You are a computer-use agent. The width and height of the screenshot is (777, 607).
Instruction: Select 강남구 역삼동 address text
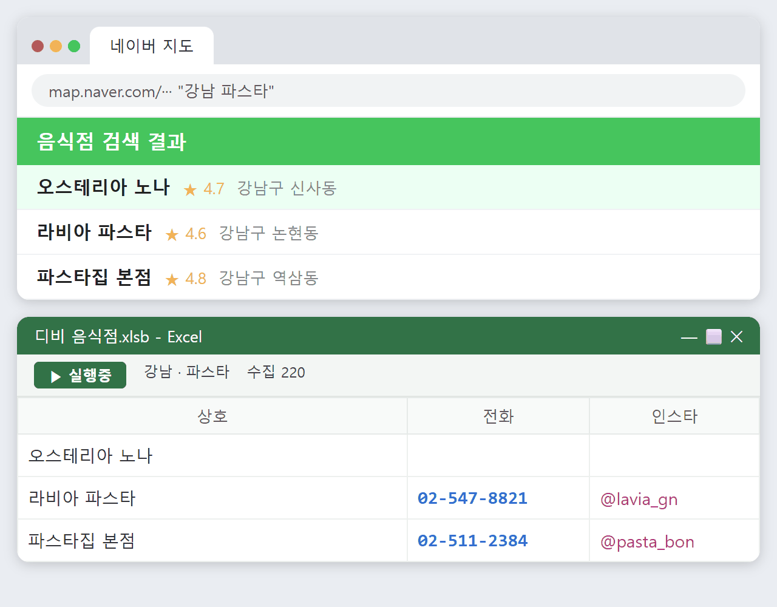pos(268,278)
